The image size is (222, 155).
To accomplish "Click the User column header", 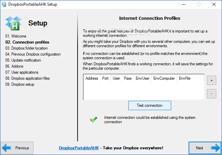I will [116, 78].
